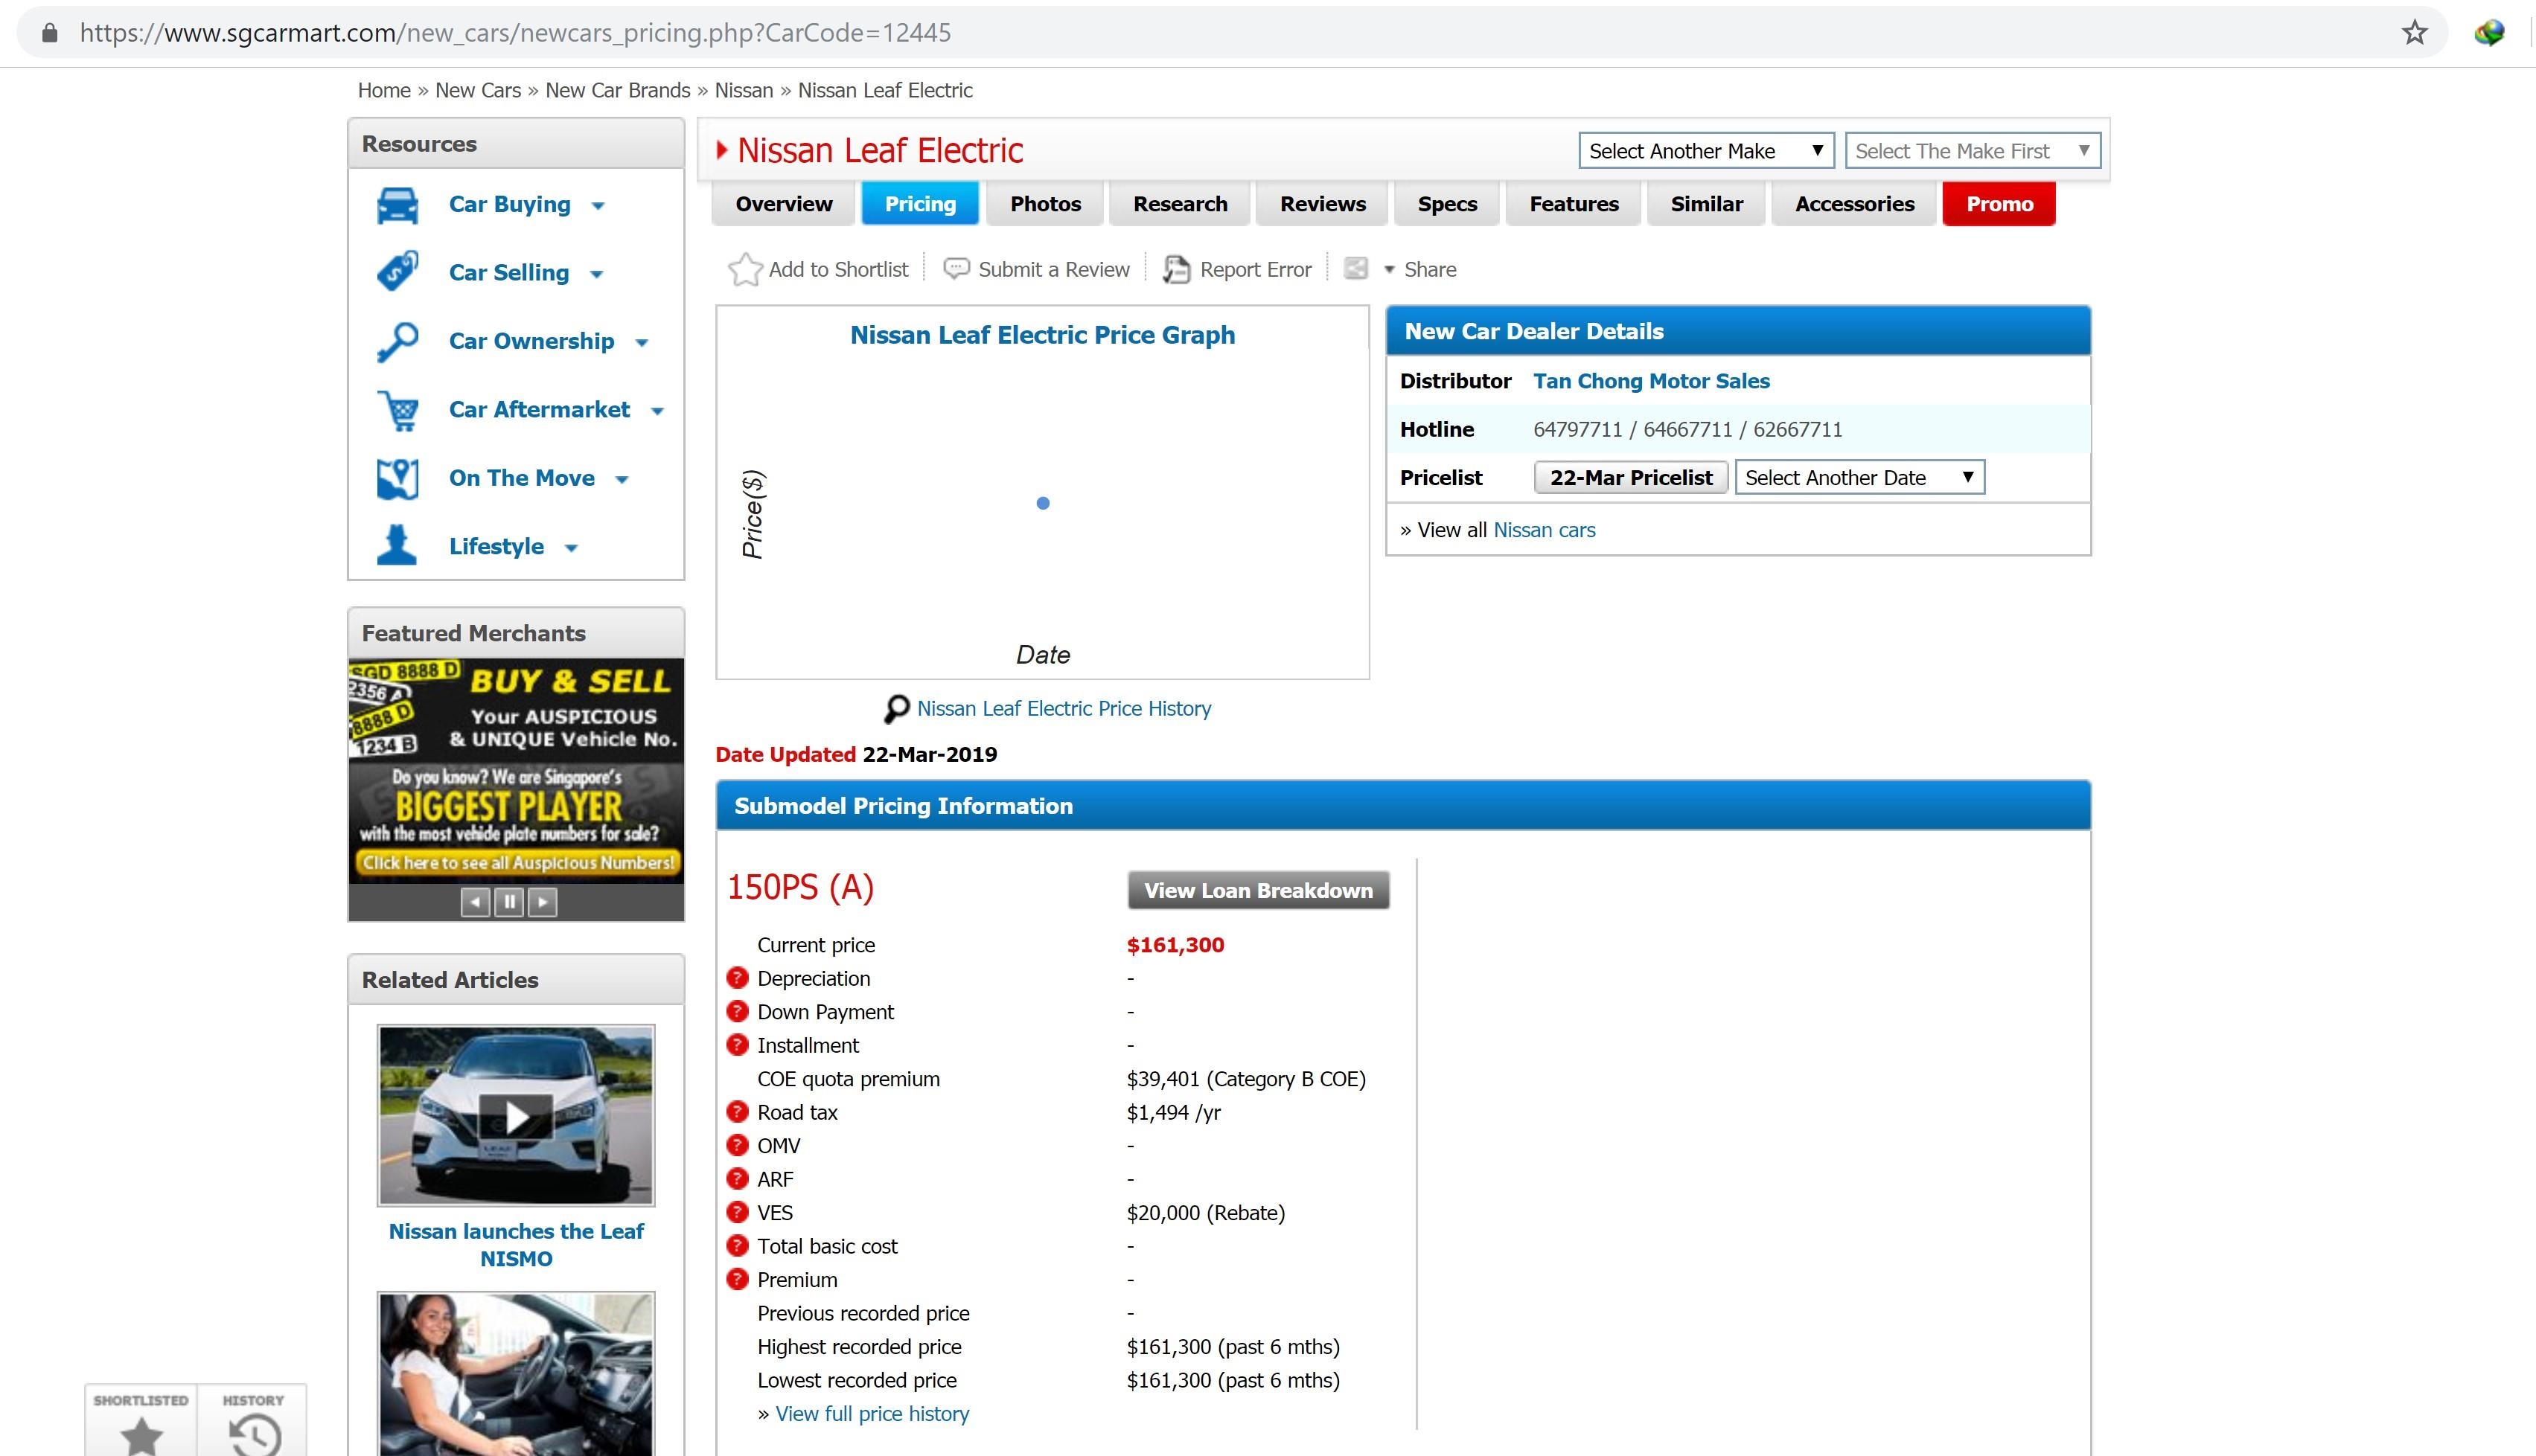Open the Tan Chong Motor Sales link
This screenshot has width=2536, height=1456.
click(1651, 381)
